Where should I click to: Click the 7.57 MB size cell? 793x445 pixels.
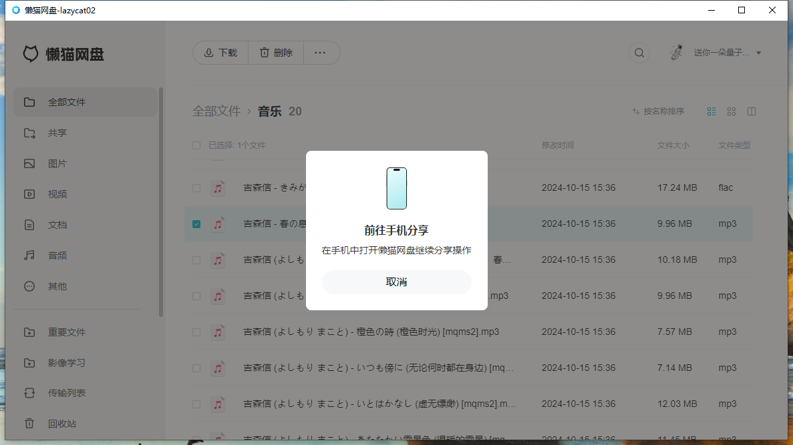[675, 332]
